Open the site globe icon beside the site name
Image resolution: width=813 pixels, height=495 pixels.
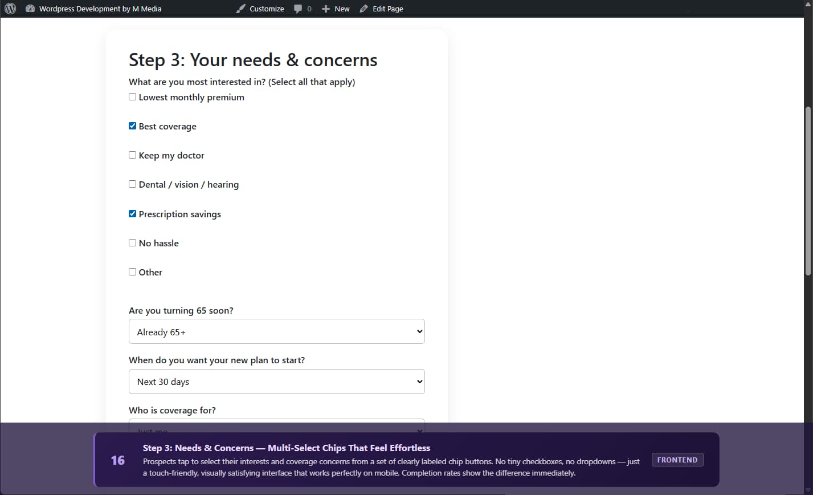[30, 9]
